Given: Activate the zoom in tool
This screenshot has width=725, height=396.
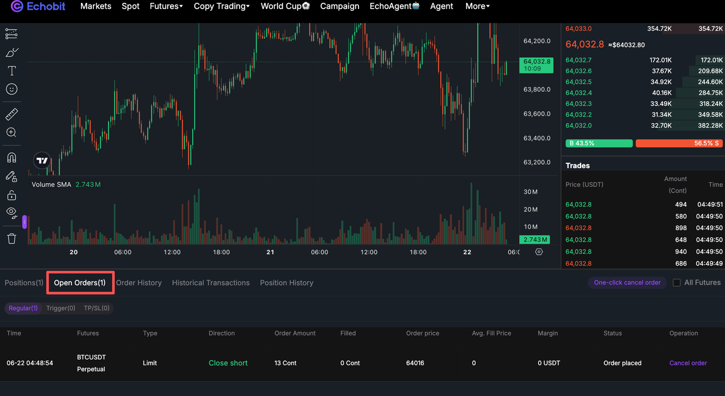Looking at the screenshot, I should (x=11, y=133).
